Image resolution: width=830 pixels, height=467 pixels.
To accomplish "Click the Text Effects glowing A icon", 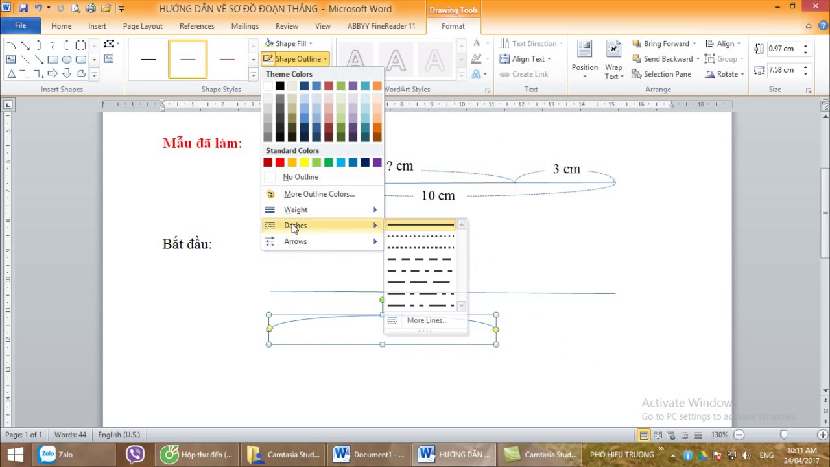I will pyautogui.click(x=477, y=74).
